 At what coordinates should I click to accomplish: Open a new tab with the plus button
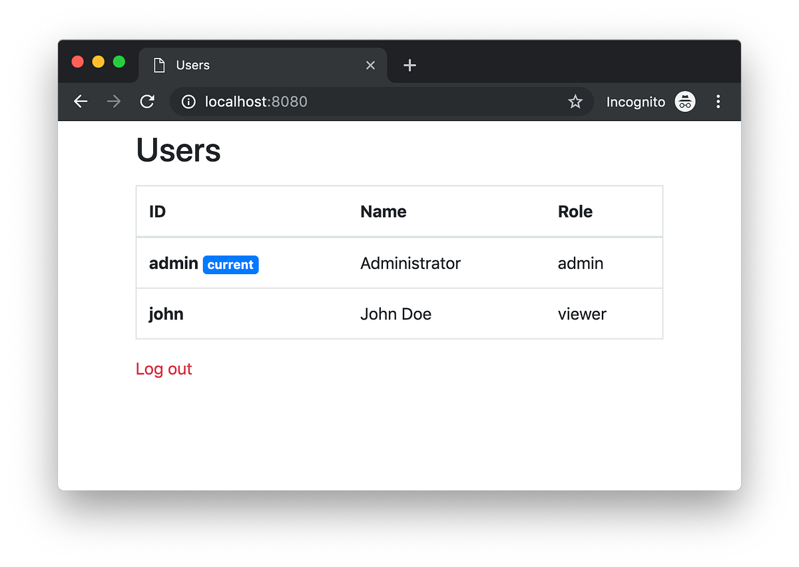(x=409, y=65)
